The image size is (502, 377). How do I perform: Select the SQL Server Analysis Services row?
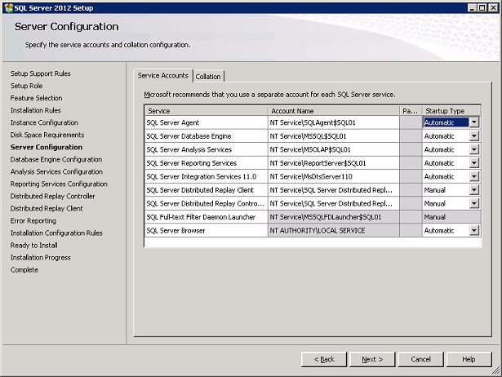[207, 149]
